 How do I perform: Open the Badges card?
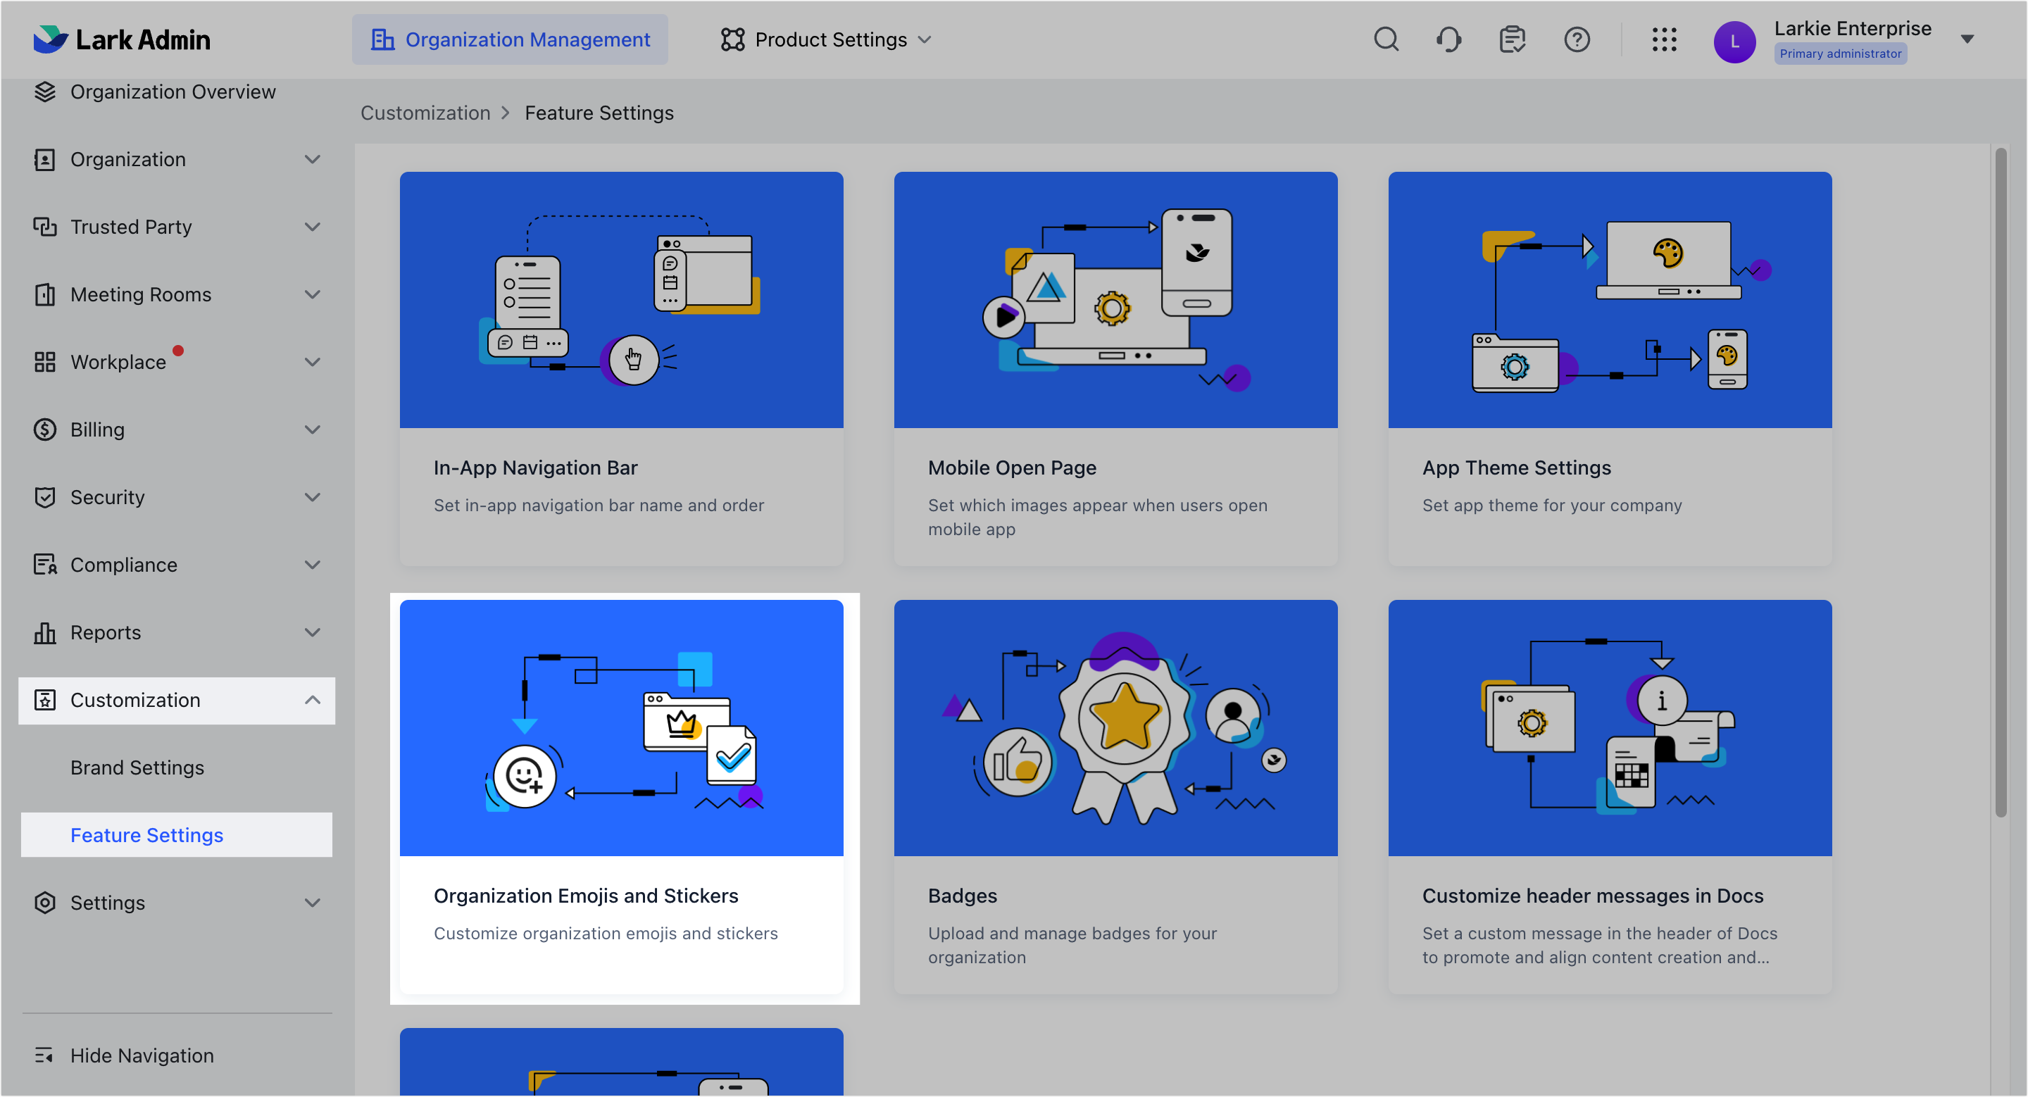point(1115,795)
